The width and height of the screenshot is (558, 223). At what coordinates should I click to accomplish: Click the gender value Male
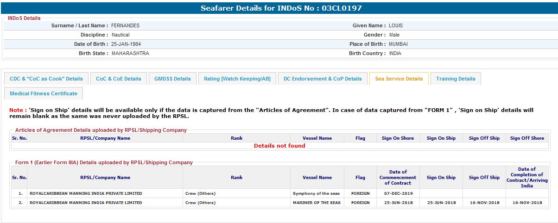(x=394, y=35)
